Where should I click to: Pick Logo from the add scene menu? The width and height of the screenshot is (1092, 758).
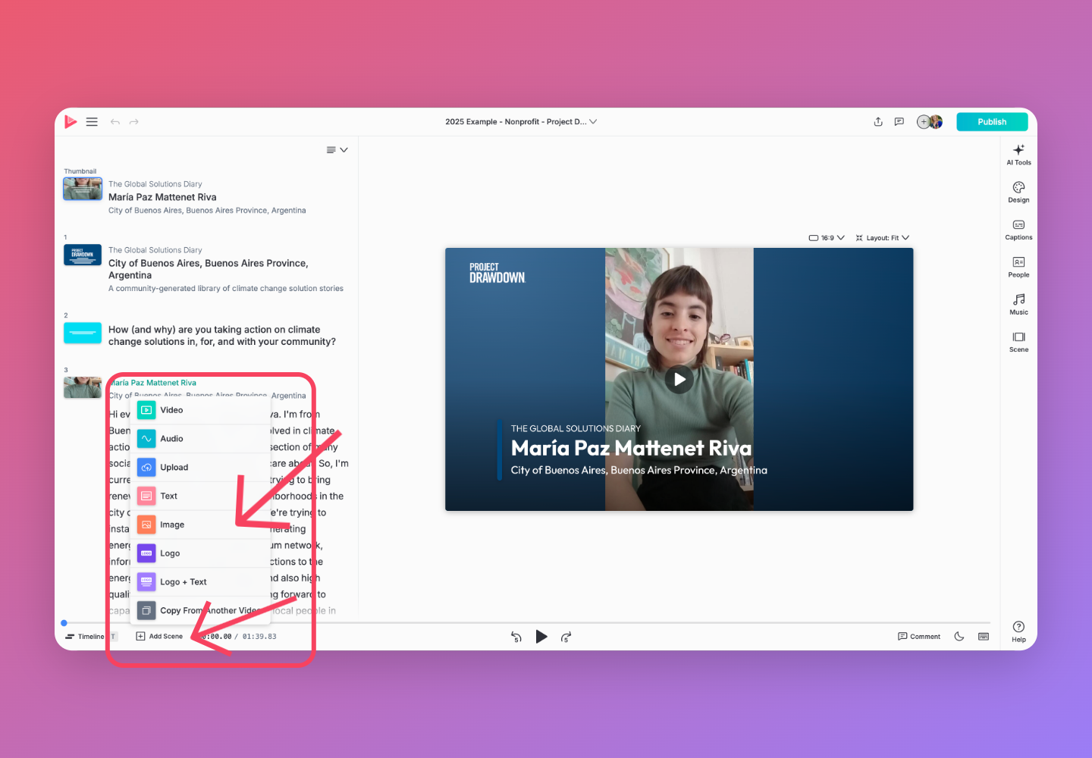(200, 553)
